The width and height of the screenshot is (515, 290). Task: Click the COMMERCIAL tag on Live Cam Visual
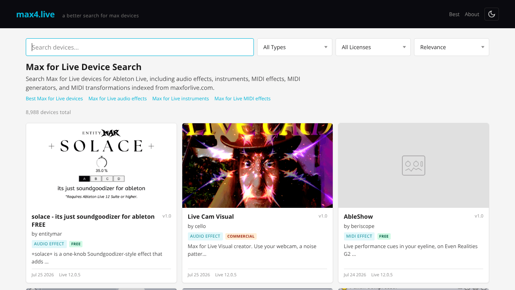pos(241,236)
